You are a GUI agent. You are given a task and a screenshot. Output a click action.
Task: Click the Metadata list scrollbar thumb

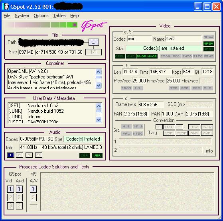pos(99,111)
